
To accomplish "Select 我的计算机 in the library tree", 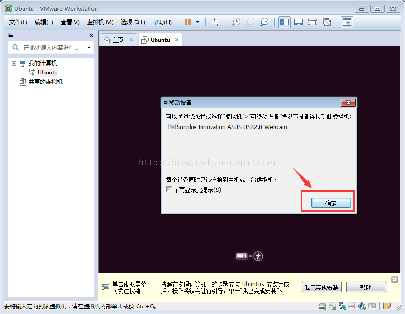I will coord(42,63).
